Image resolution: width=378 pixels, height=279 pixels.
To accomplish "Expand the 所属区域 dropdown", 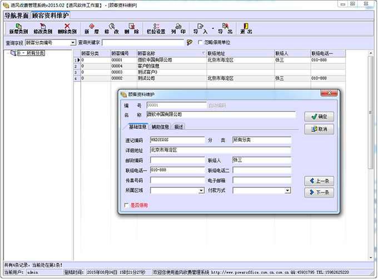I will pyautogui.click(x=201, y=191).
